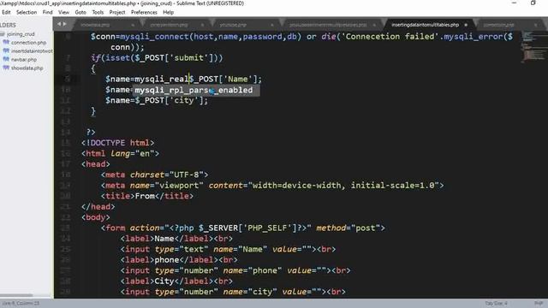Viewport: 548px width, 308px height.
Task: Click the <label>City</label> line
Action: pos(176,281)
